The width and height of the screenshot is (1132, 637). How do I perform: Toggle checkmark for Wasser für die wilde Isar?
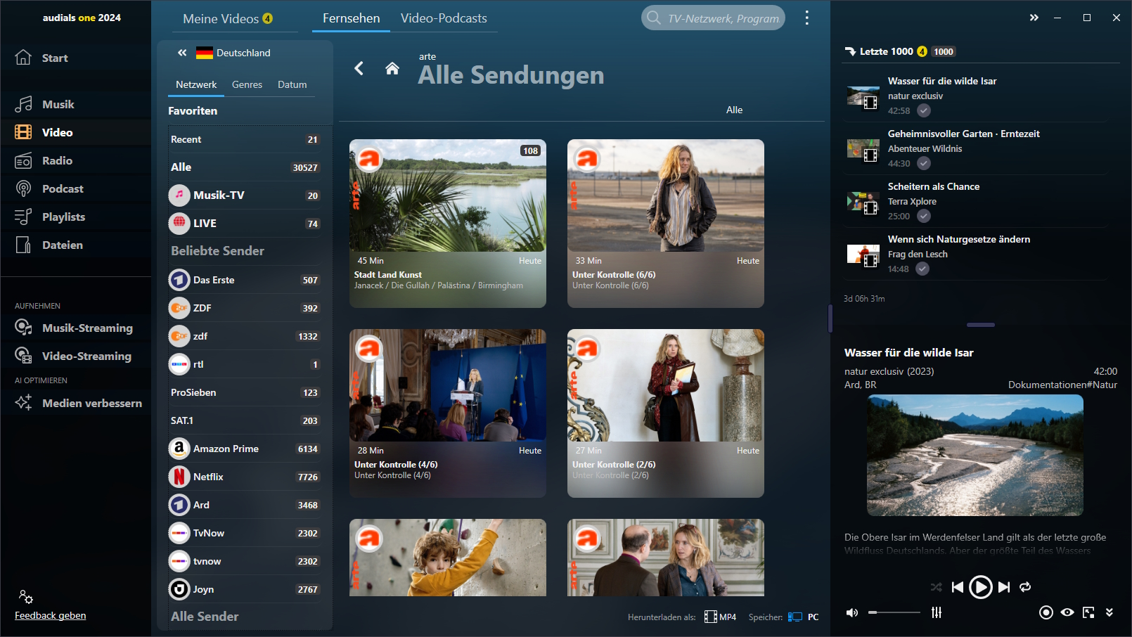[924, 110]
